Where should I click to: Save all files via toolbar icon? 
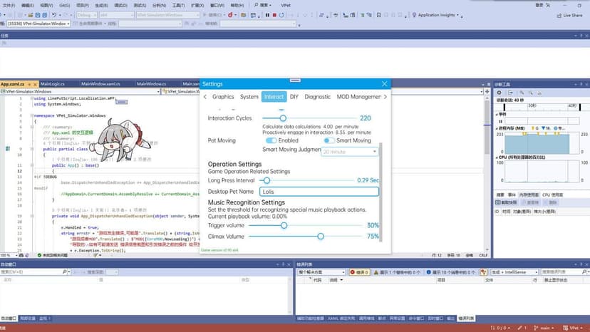pyautogui.click(x=44, y=15)
